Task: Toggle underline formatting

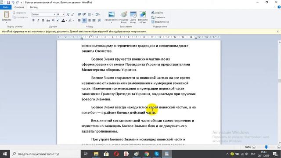Action: (x=43, y=21)
